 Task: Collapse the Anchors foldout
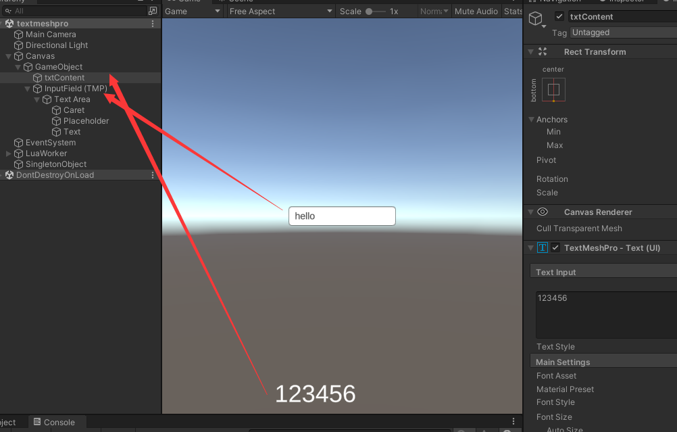(531, 120)
